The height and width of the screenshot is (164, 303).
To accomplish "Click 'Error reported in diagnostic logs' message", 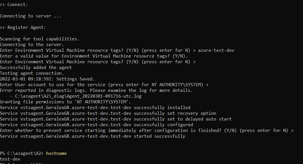I will click(x=96, y=90).
